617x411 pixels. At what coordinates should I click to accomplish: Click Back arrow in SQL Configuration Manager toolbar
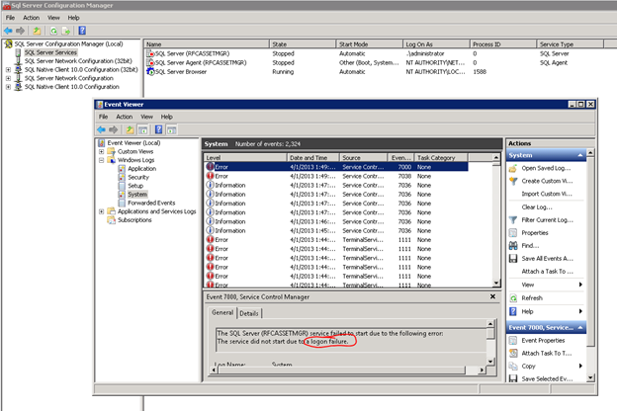click(x=8, y=31)
